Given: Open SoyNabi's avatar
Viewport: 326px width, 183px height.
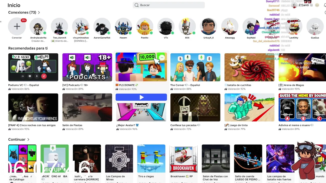Looking at the screenshot, I should 251,26.
